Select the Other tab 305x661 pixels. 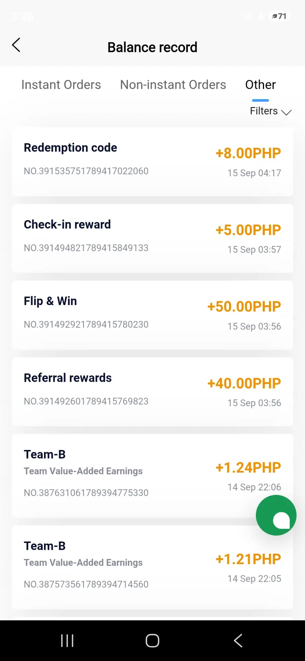click(x=260, y=85)
